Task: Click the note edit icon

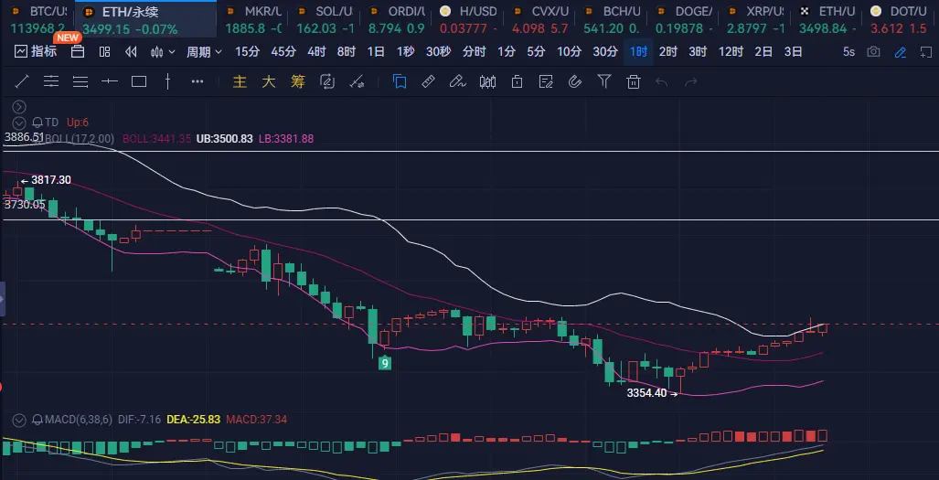Action: point(546,81)
